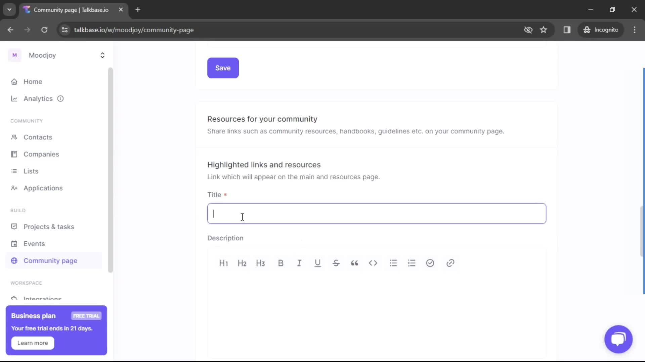The image size is (645, 362).
Task: Expand browser tab options menu
Action: pos(9,10)
